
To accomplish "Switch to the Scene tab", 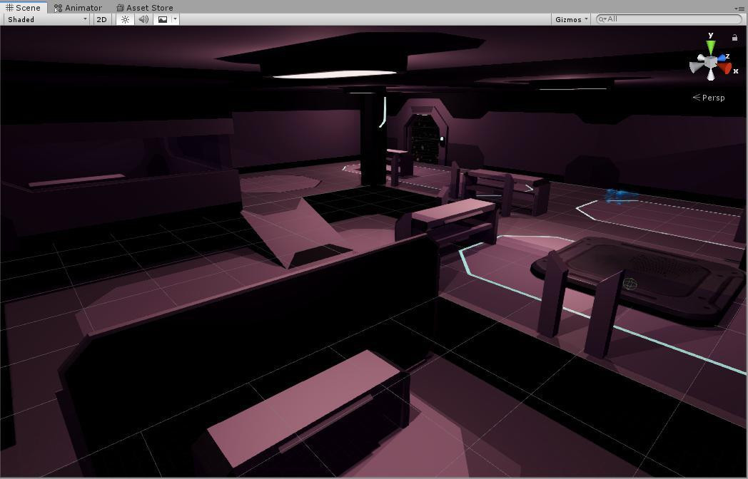I will click(x=24, y=8).
